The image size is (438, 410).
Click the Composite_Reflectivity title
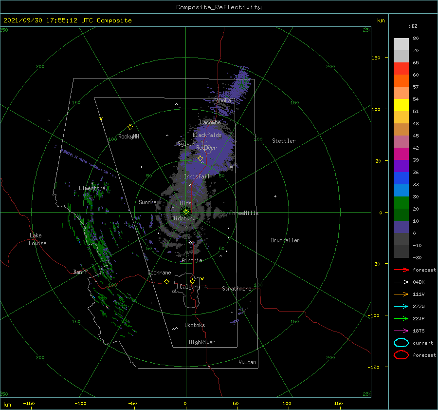click(x=219, y=7)
